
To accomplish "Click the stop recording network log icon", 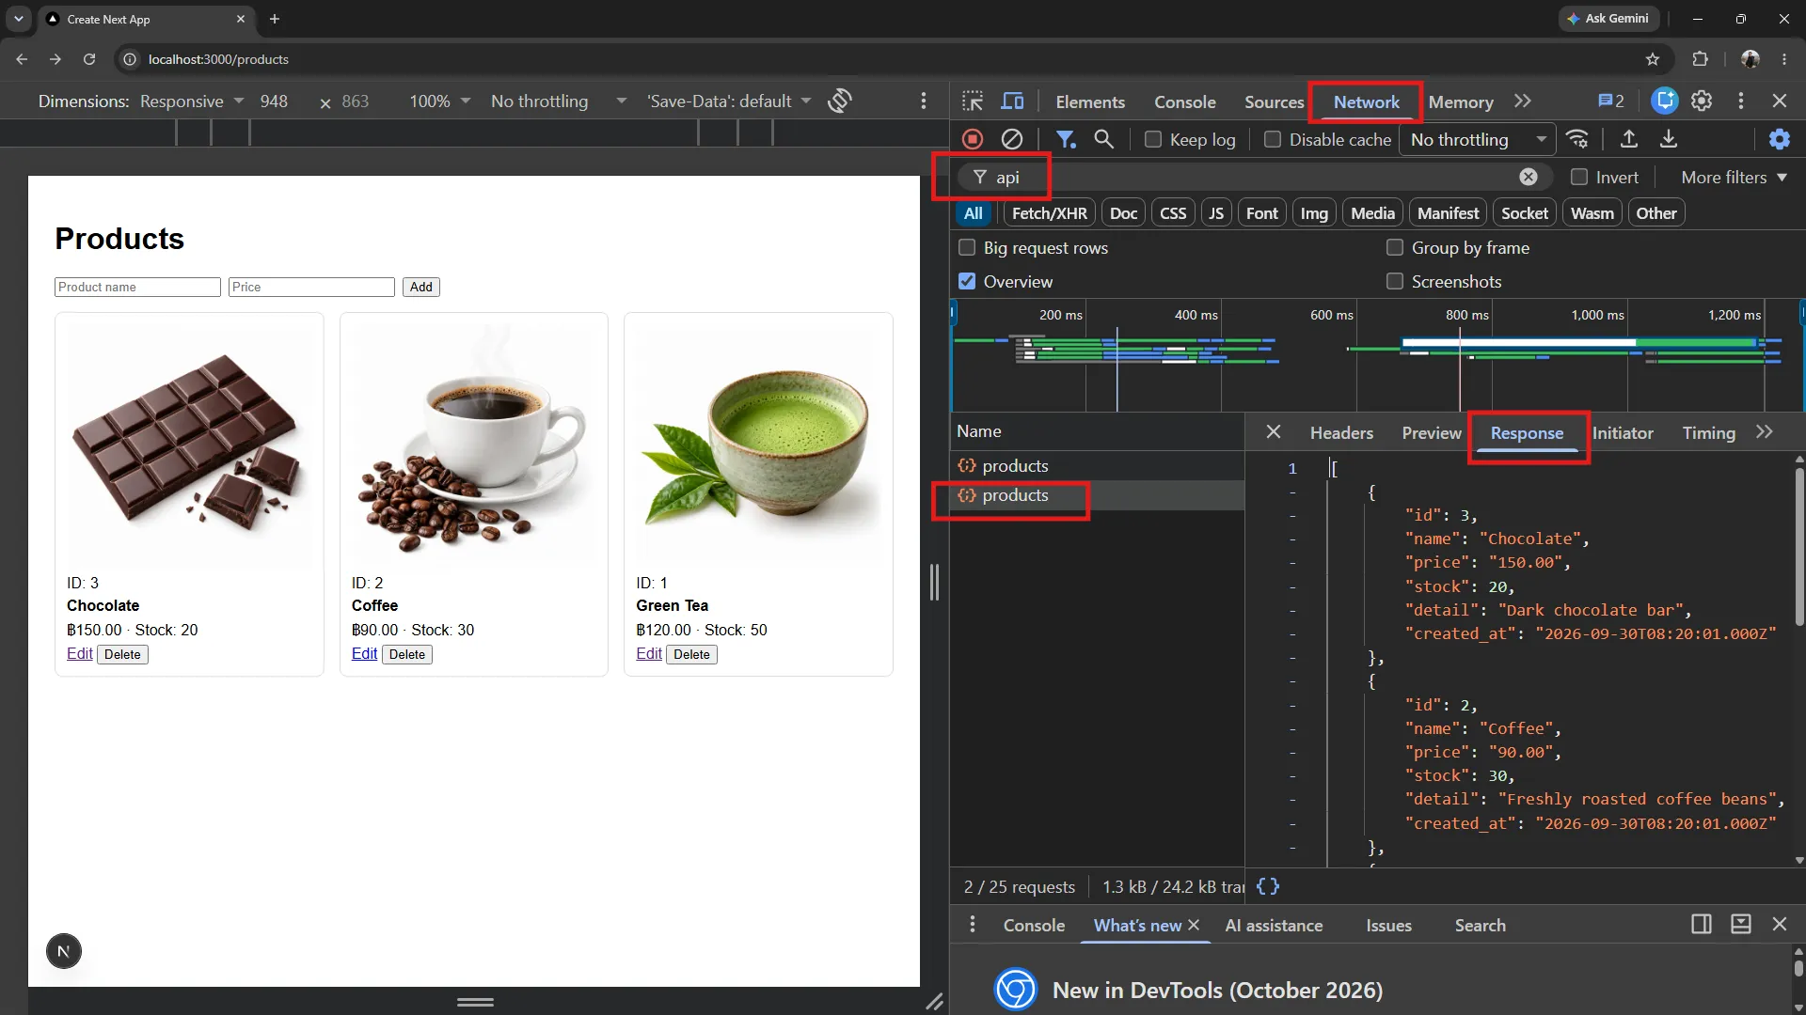I will (x=973, y=139).
